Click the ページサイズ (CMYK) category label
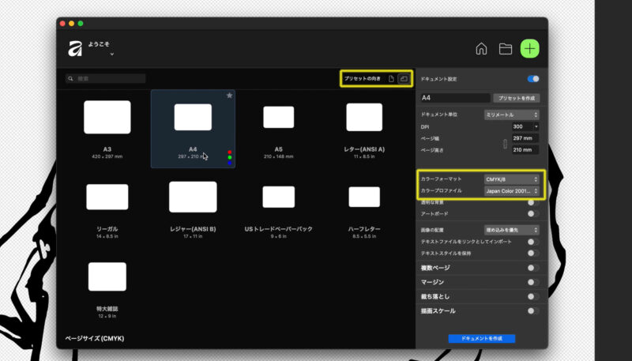 point(95,338)
